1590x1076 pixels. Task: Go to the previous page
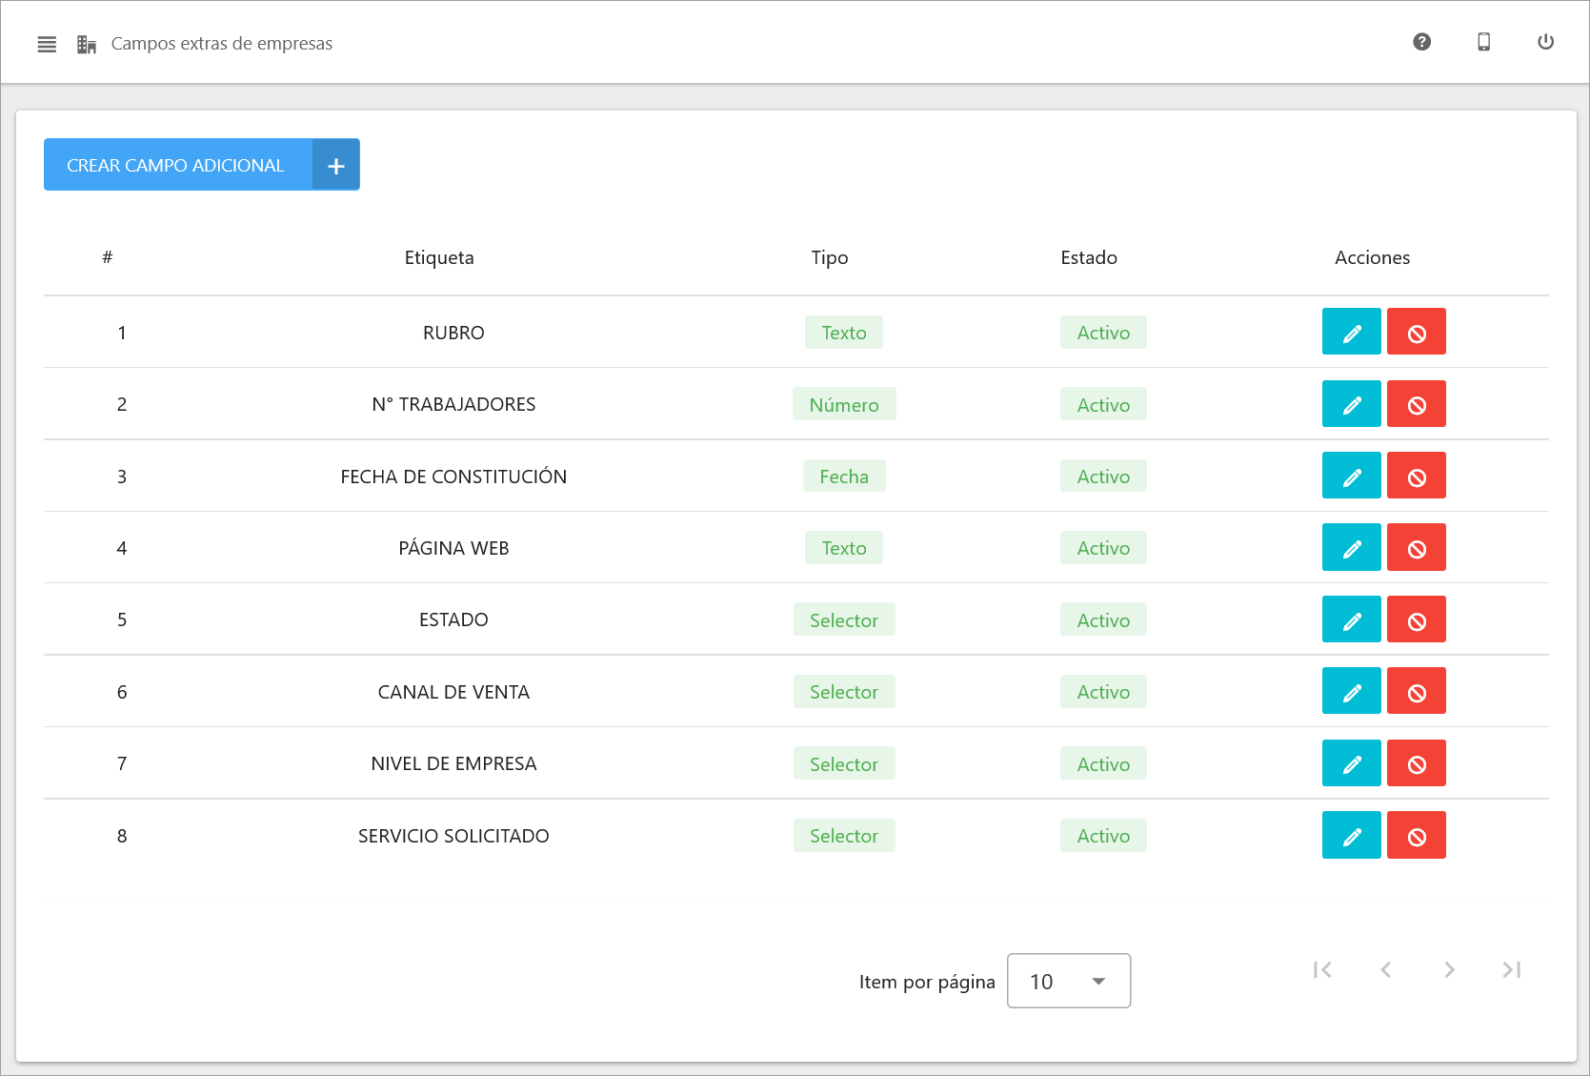(x=1385, y=969)
